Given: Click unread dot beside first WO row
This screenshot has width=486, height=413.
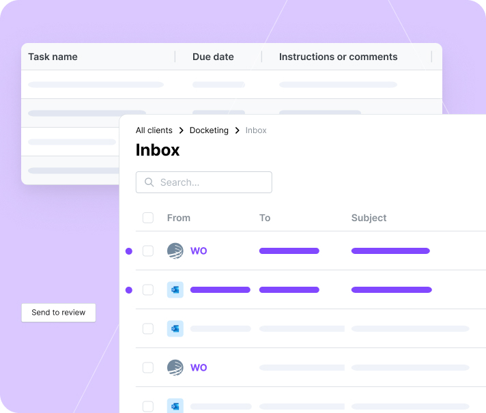Looking at the screenshot, I should (x=129, y=251).
